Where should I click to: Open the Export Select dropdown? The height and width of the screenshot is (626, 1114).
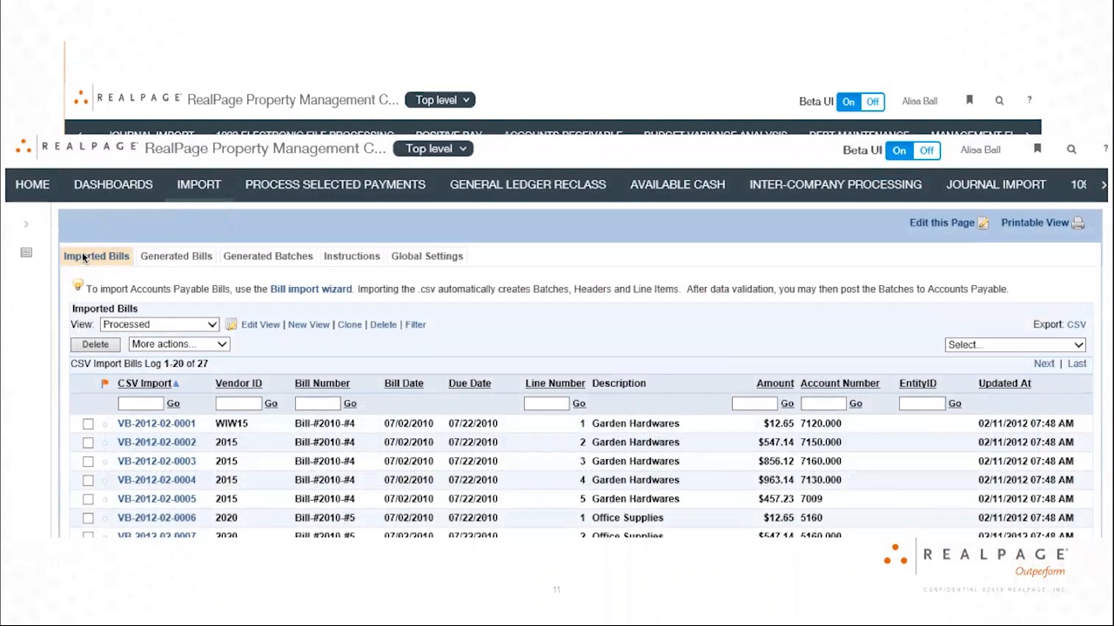pyautogui.click(x=1014, y=343)
